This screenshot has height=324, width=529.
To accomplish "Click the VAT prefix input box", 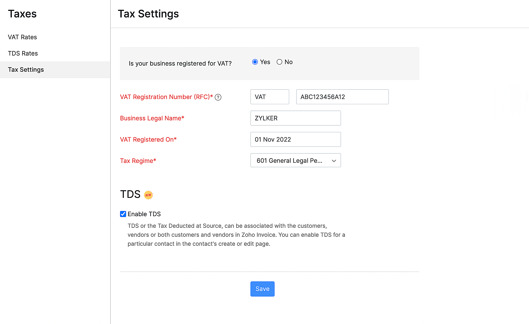I will point(270,97).
